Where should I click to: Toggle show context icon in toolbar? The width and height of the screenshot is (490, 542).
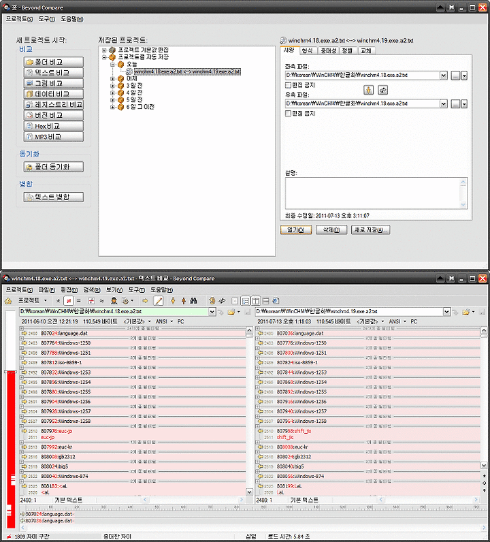(91, 301)
